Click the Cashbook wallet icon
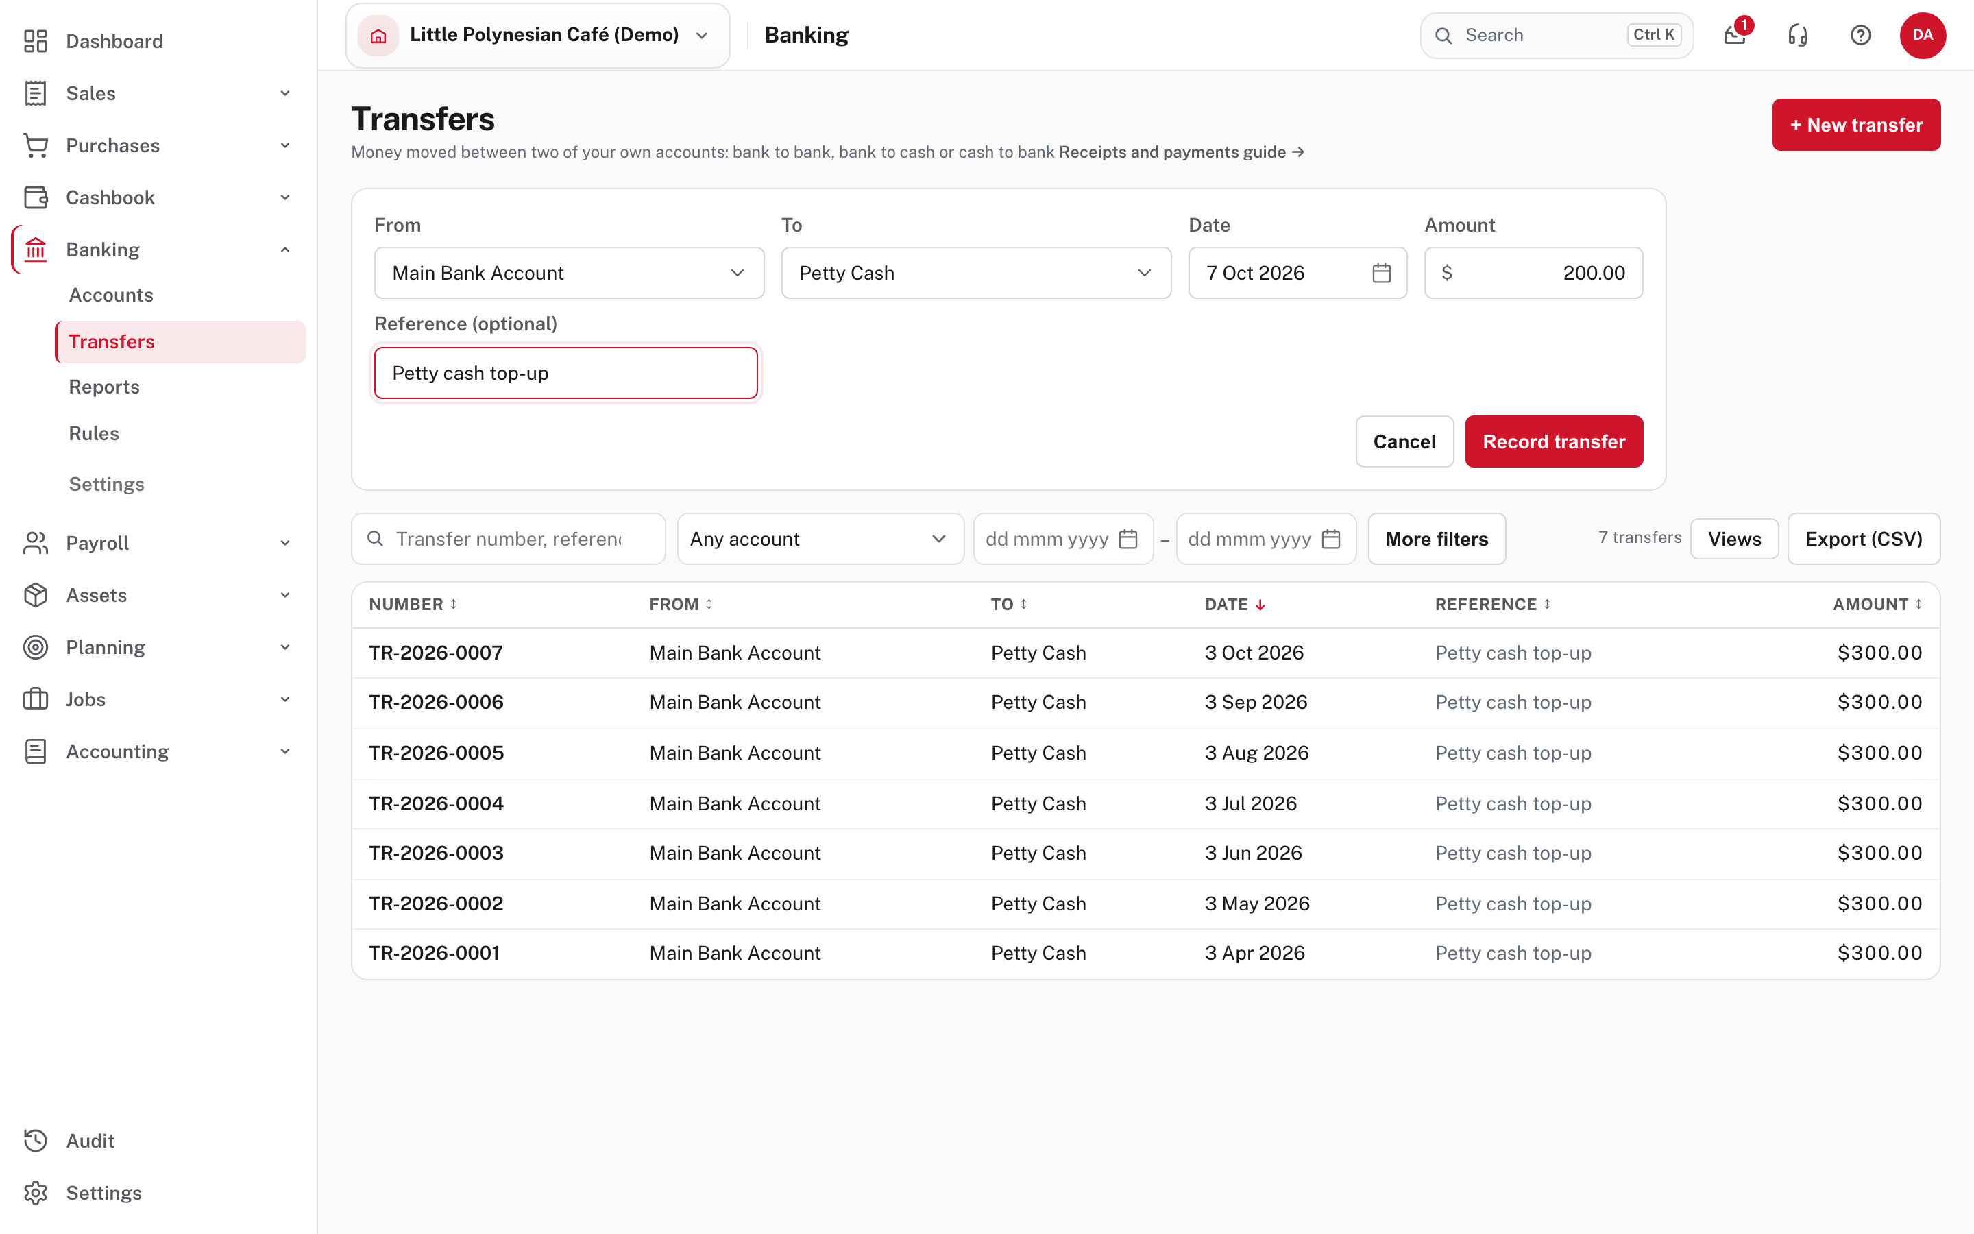 (35, 197)
